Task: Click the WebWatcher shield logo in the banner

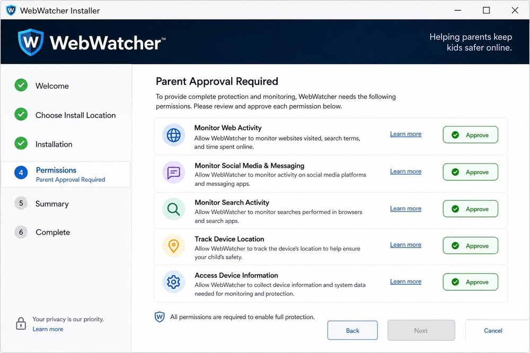Action: coord(31,42)
